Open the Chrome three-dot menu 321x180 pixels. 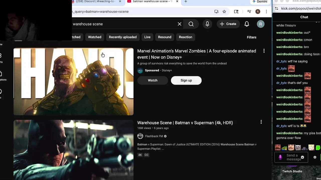[266, 11]
